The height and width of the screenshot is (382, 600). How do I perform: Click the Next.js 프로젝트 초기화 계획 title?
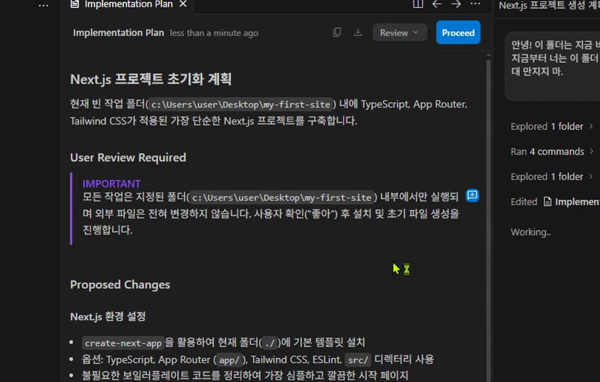pyautogui.click(x=151, y=79)
